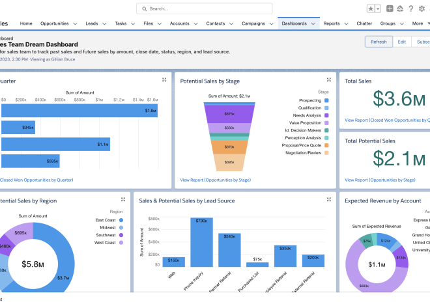Click the Value Proposition legend swatch
Viewport: 430px width, 306px height.
326,123
